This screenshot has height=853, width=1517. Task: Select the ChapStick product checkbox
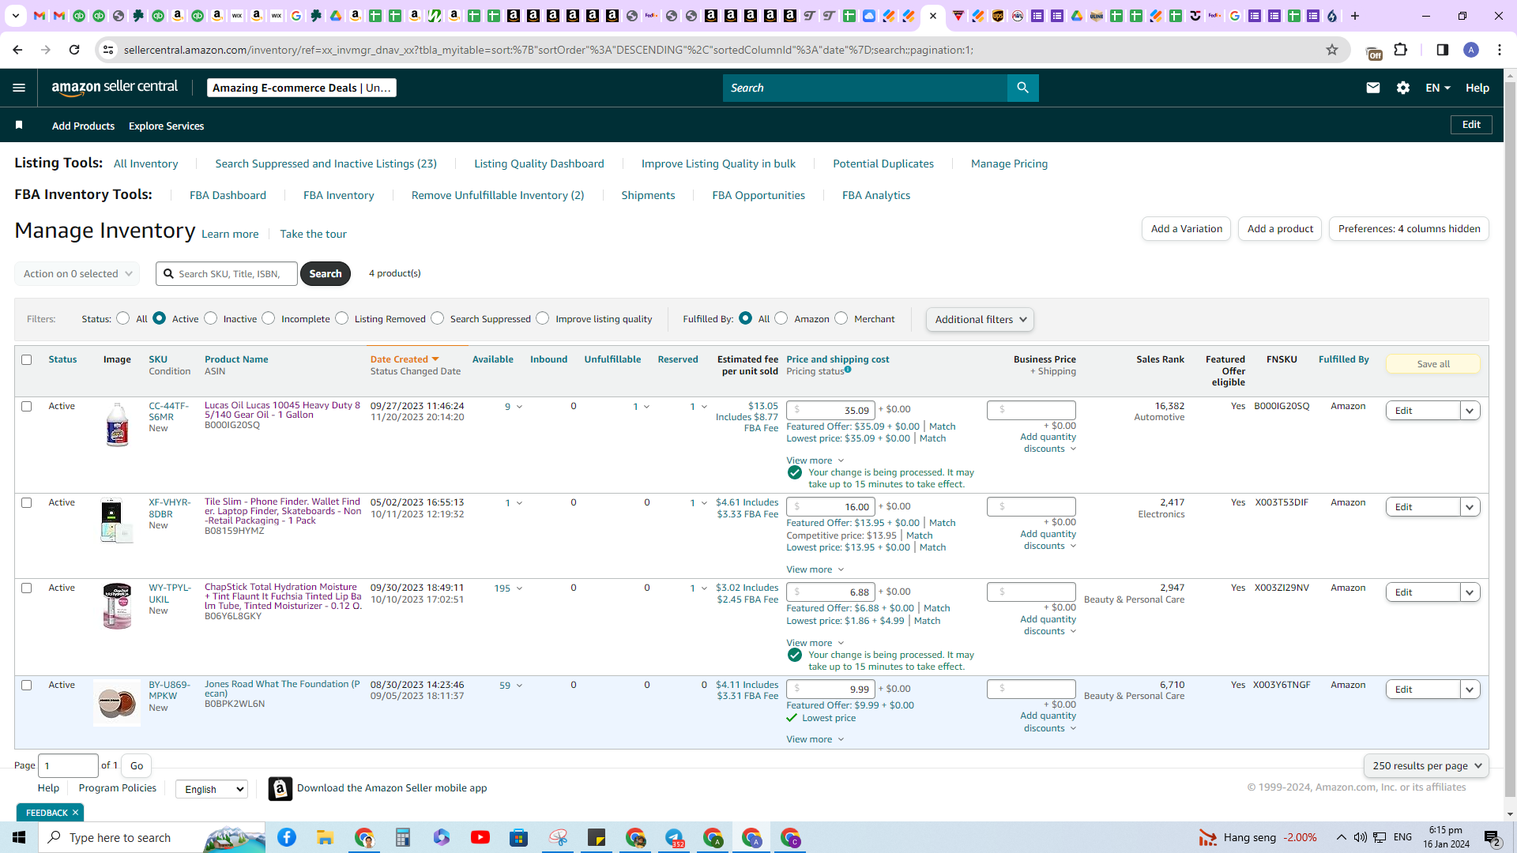coord(26,588)
